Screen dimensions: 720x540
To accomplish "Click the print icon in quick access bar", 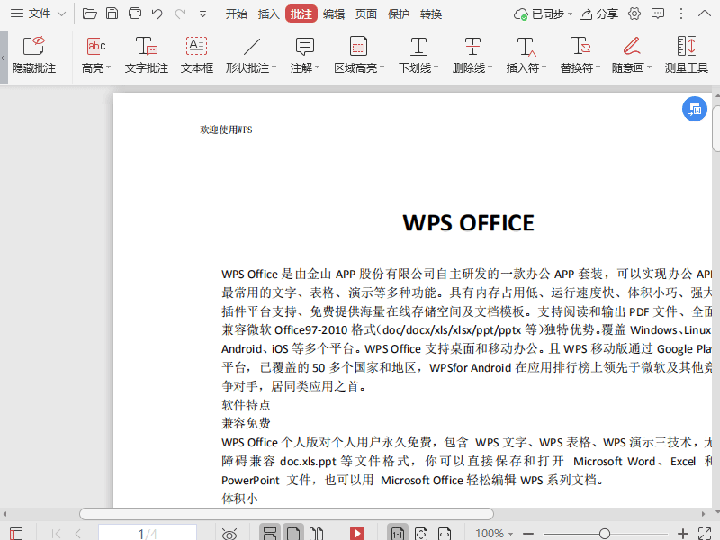I will pos(135,13).
